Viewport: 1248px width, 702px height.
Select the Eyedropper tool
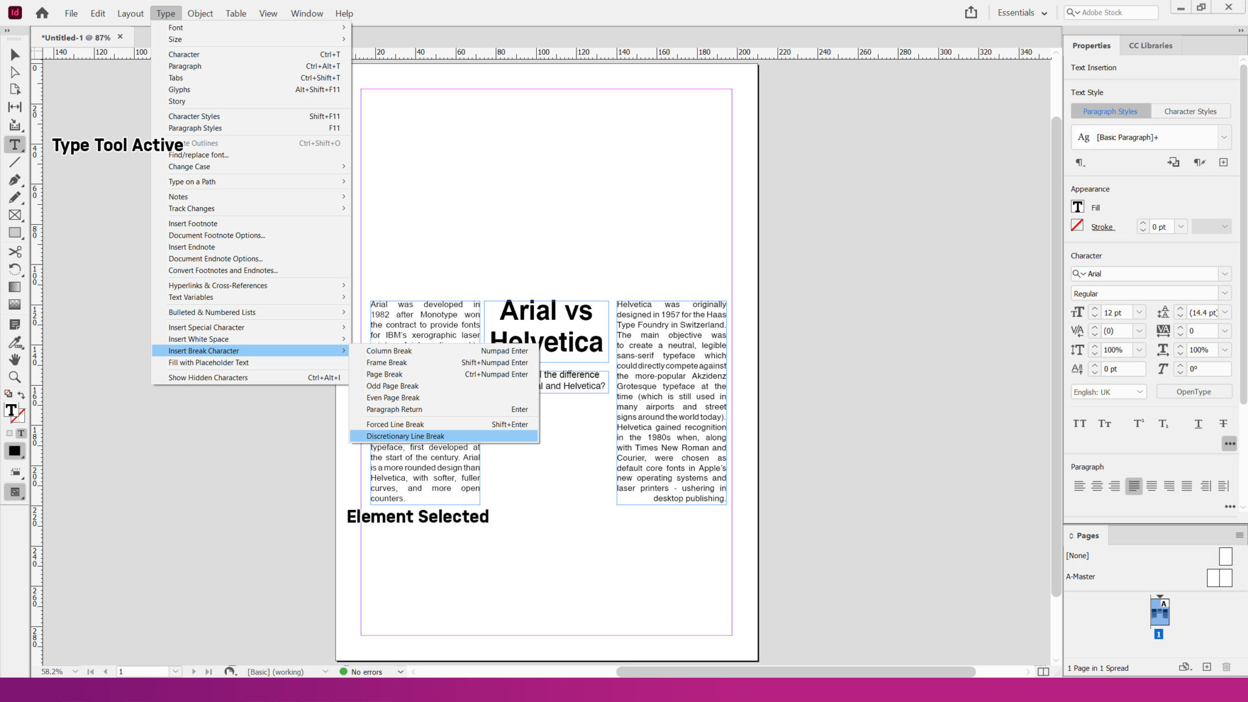point(15,342)
